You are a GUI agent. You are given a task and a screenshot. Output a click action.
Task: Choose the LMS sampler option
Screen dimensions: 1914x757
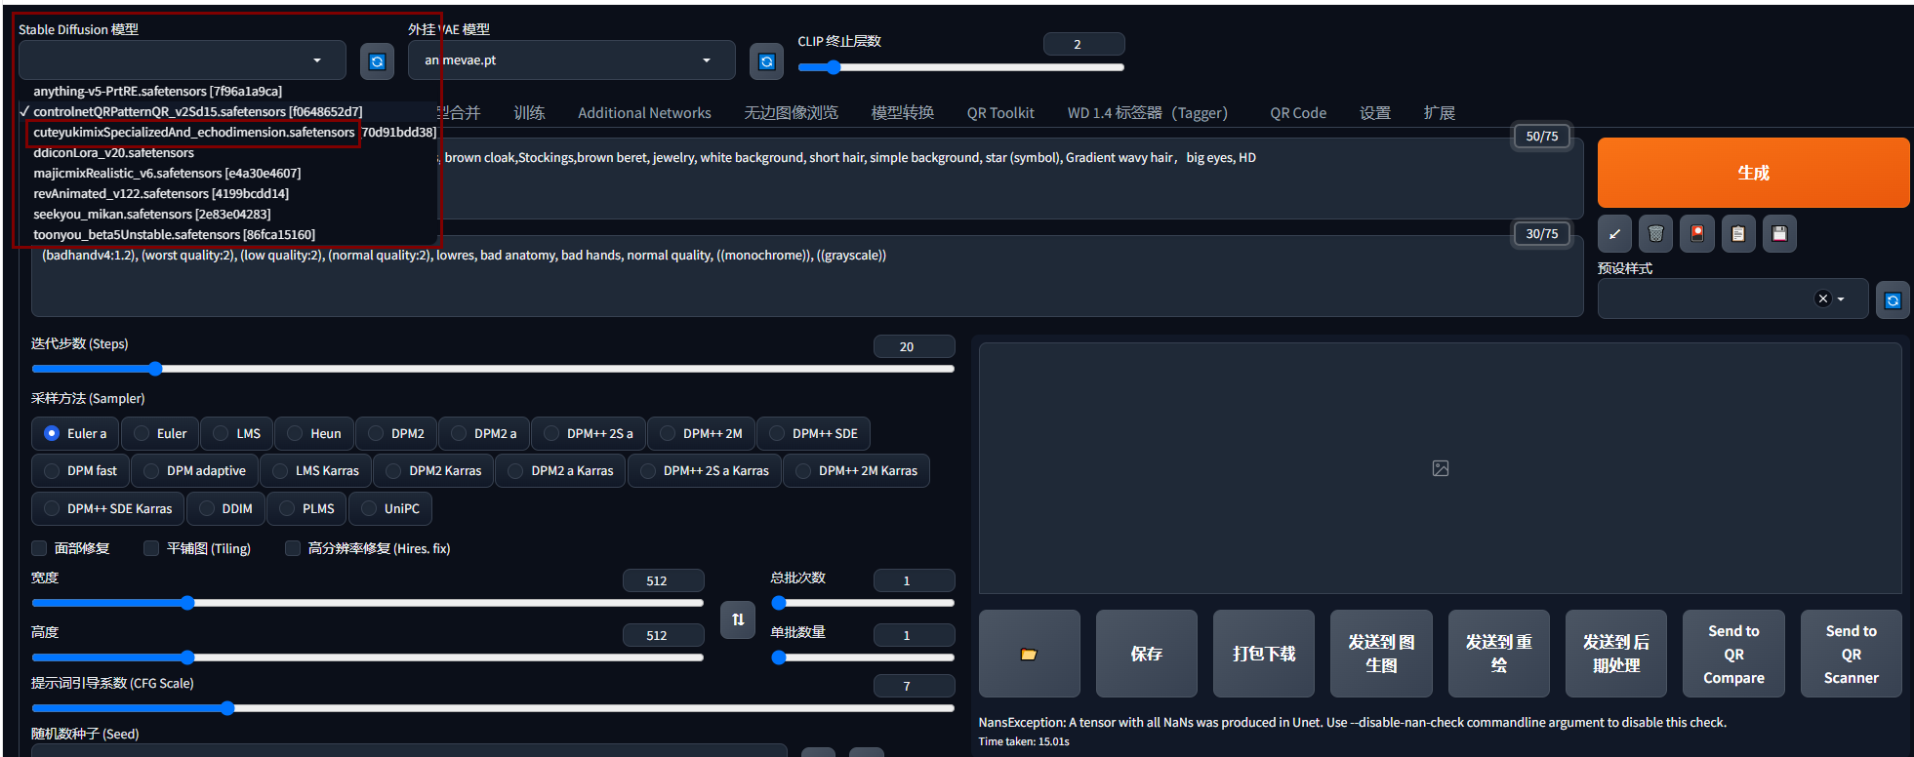[x=237, y=433]
